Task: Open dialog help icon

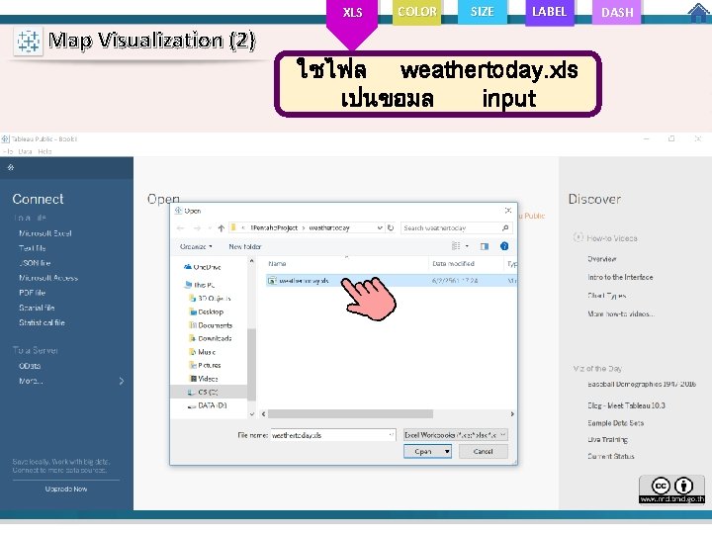Action: (x=504, y=246)
